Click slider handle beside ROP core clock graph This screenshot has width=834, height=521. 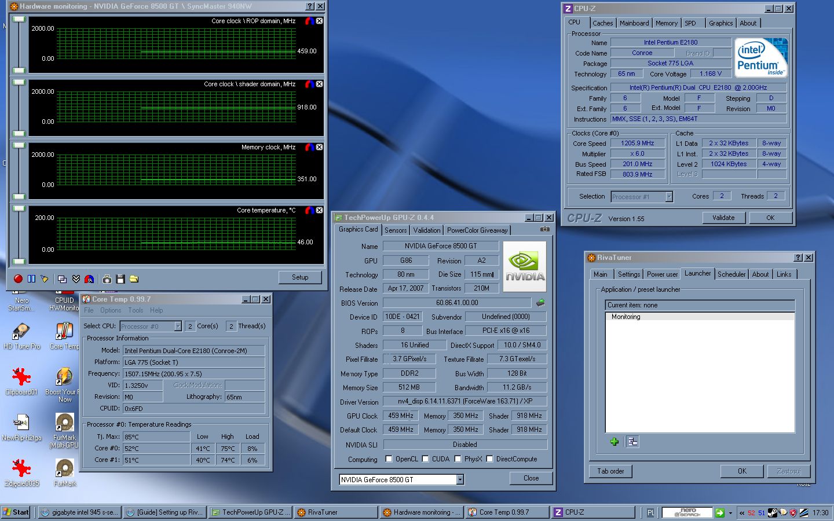[19, 19]
